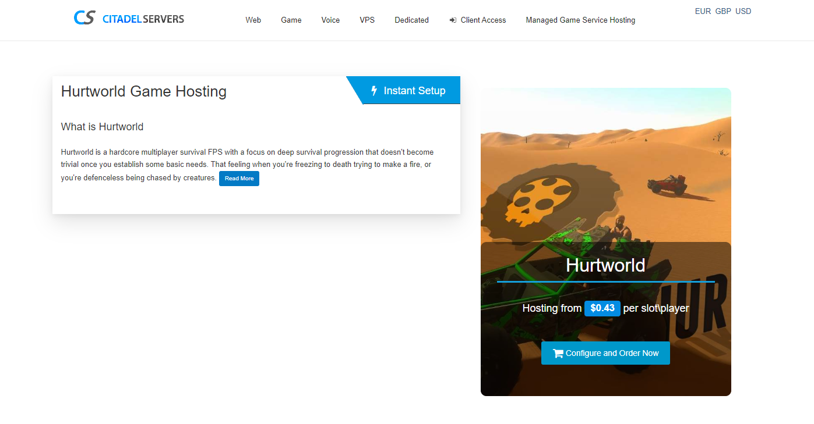Click the 'per slot\player' text
This screenshot has height=424, width=814.
656,308
